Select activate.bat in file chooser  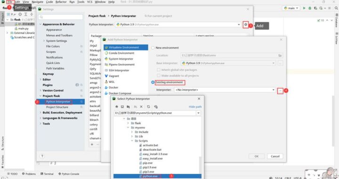(150, 145)
